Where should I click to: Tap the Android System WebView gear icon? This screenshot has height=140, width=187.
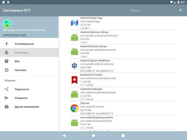pyautogui.click(x=75, y=66)
